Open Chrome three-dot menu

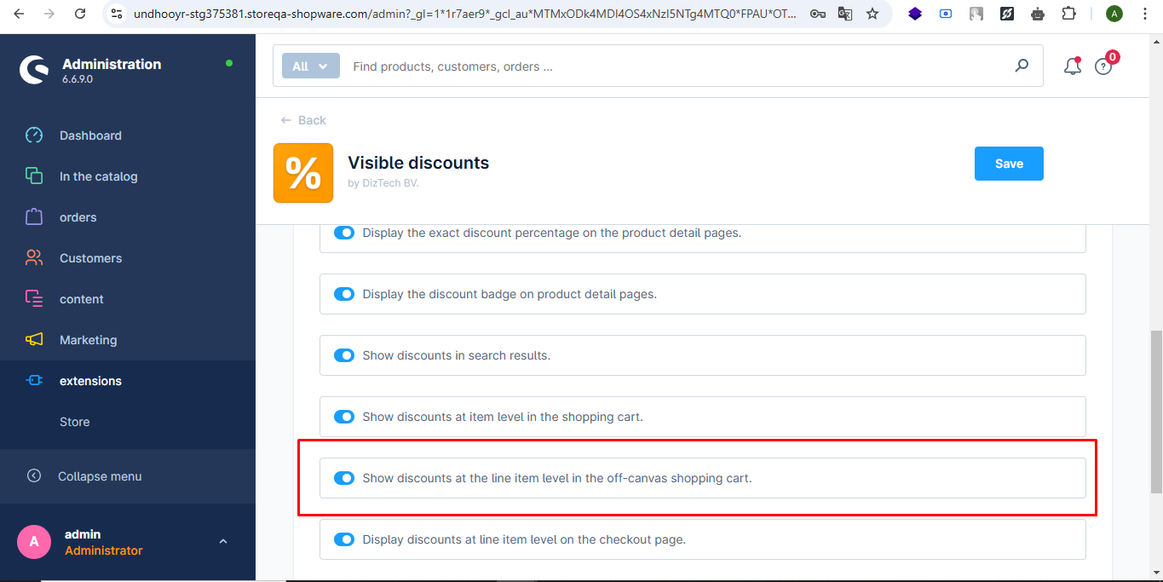(1145, 14)
